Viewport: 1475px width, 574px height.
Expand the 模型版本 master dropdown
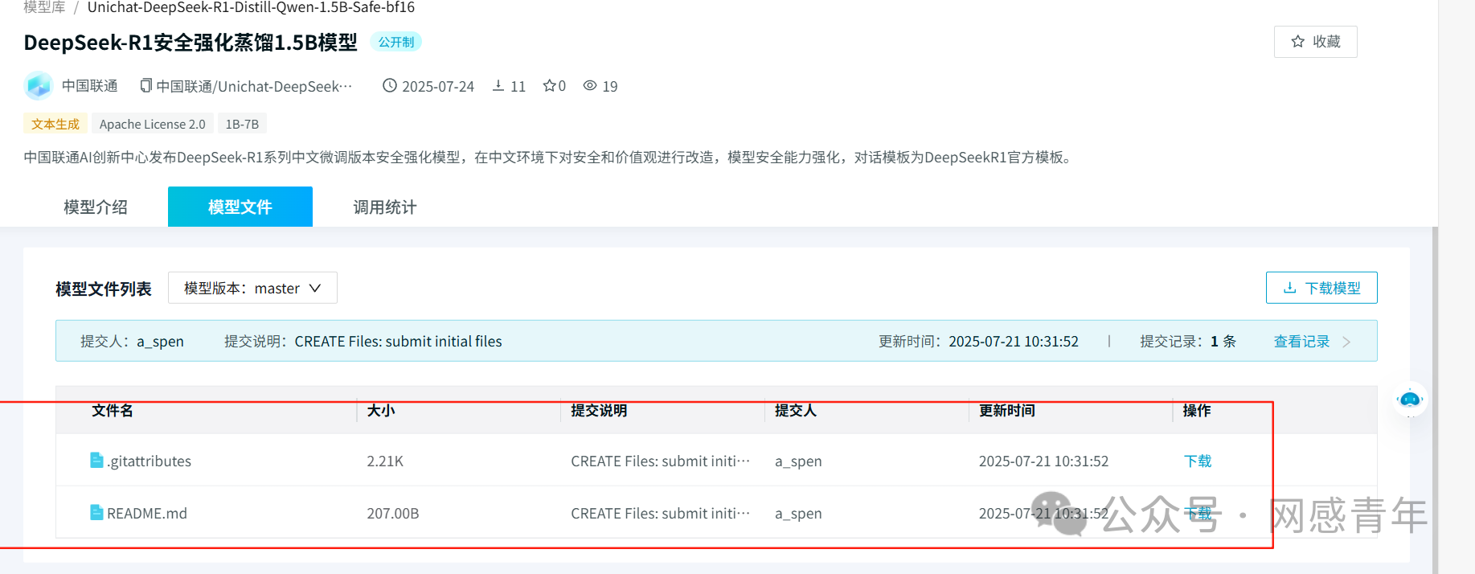point(252,288)
